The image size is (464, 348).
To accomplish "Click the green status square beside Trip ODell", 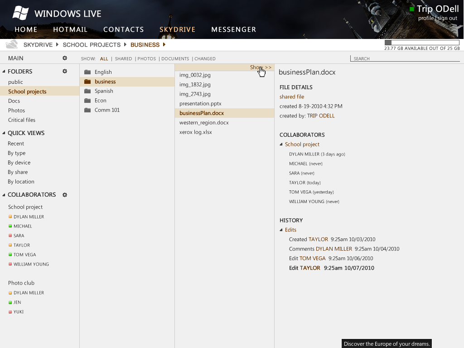I will (x=411, y=9).
